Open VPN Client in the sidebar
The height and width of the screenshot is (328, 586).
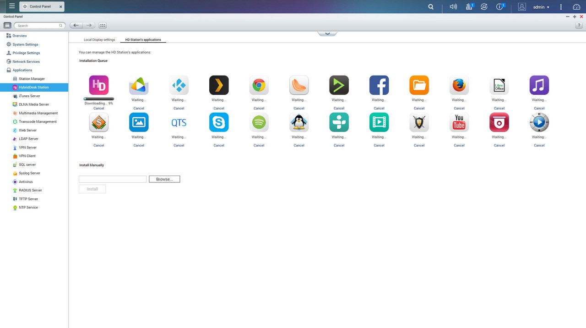(27, 156)
